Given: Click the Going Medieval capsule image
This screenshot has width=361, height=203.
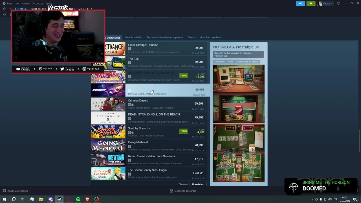Looking at the screenshot, I should coord(108,146).
